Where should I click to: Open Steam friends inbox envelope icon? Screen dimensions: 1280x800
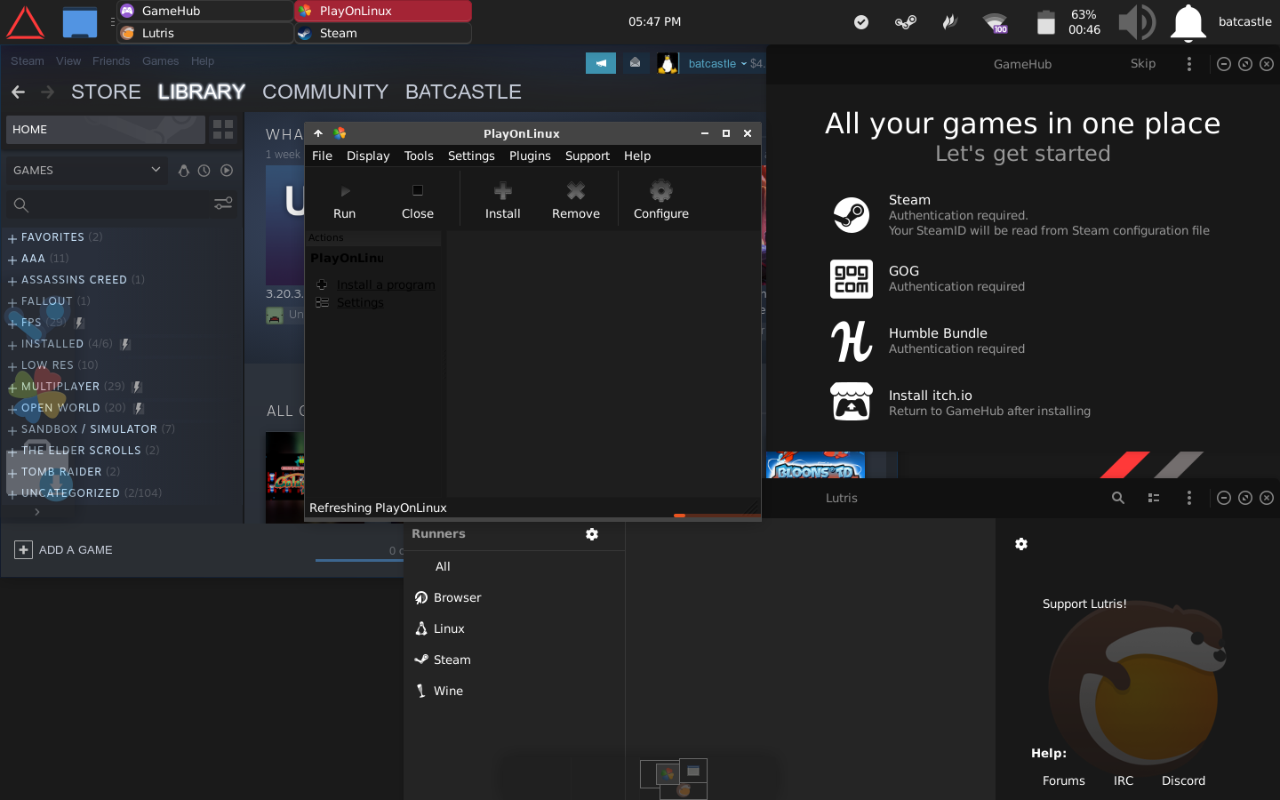coord(635,63)
